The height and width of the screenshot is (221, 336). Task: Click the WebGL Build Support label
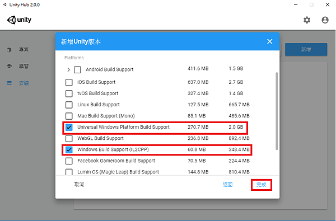(x=100, y=138)
